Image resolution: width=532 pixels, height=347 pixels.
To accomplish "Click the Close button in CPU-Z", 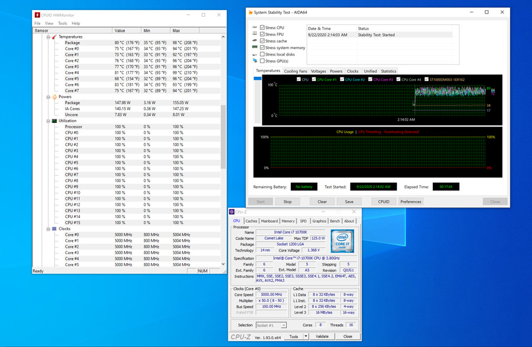I will [348, 336].
